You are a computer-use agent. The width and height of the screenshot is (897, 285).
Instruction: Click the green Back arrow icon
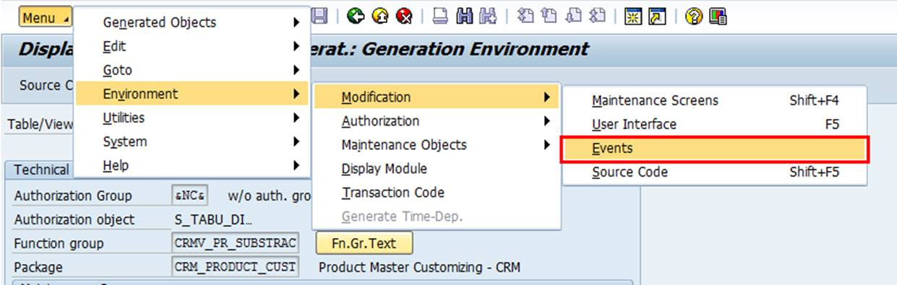[355, 17]
